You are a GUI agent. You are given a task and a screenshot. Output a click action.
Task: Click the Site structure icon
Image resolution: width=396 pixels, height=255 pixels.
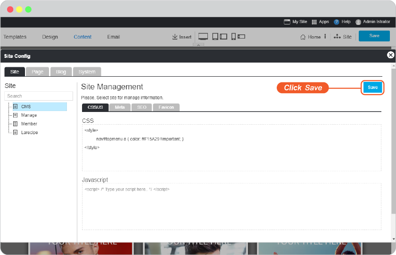[x=337, y=37]
